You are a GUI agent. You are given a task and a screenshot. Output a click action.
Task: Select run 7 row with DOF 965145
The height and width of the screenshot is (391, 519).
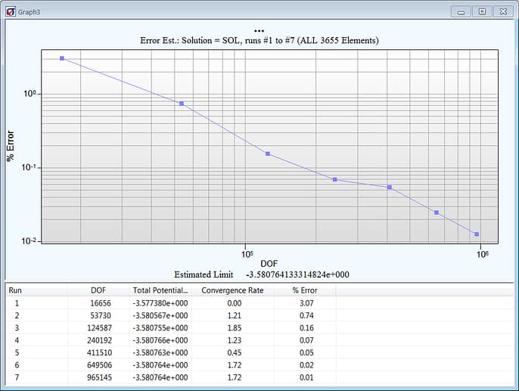point(98,376)
